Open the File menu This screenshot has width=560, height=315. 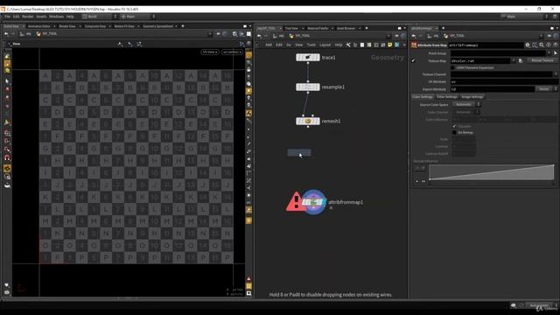pos(7,17)
